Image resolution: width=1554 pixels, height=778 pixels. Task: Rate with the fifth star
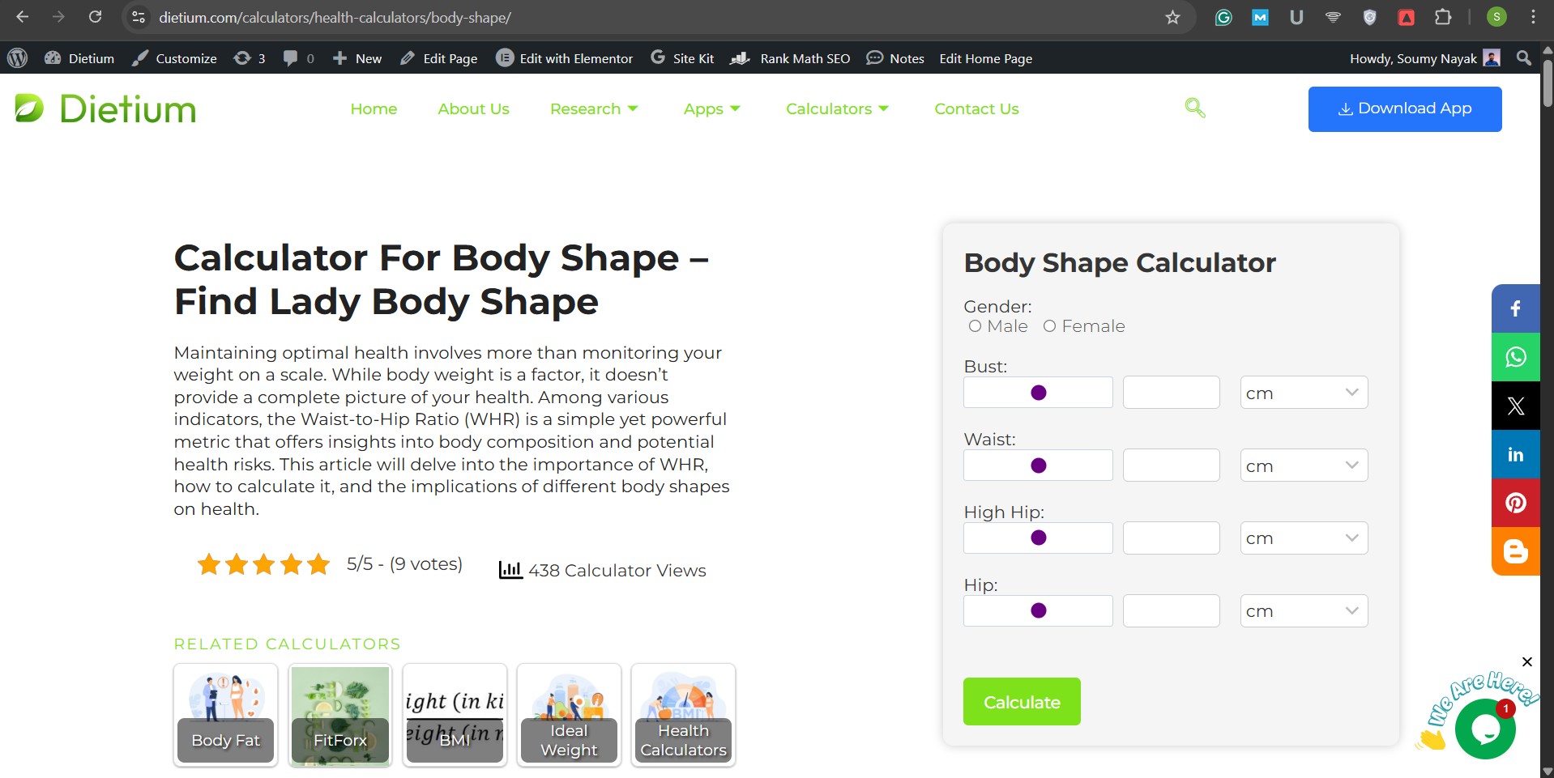[318, 564]
